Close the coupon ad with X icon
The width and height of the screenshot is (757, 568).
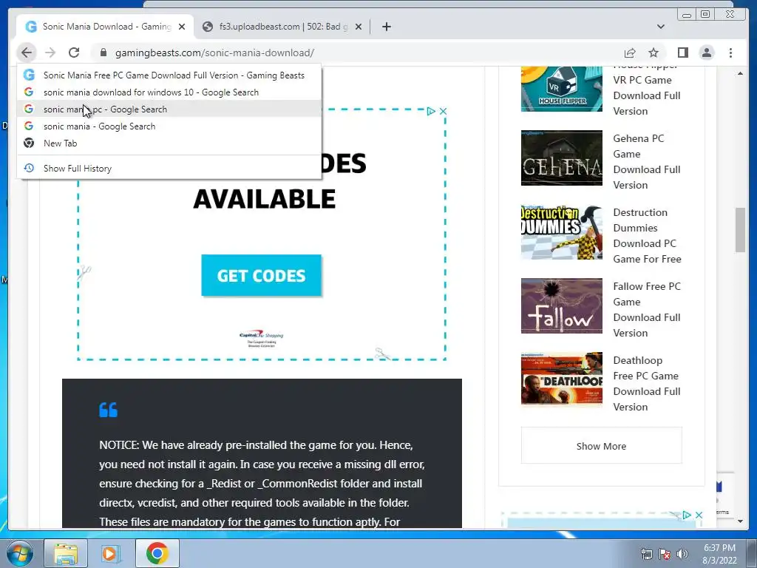coord(443,111)
